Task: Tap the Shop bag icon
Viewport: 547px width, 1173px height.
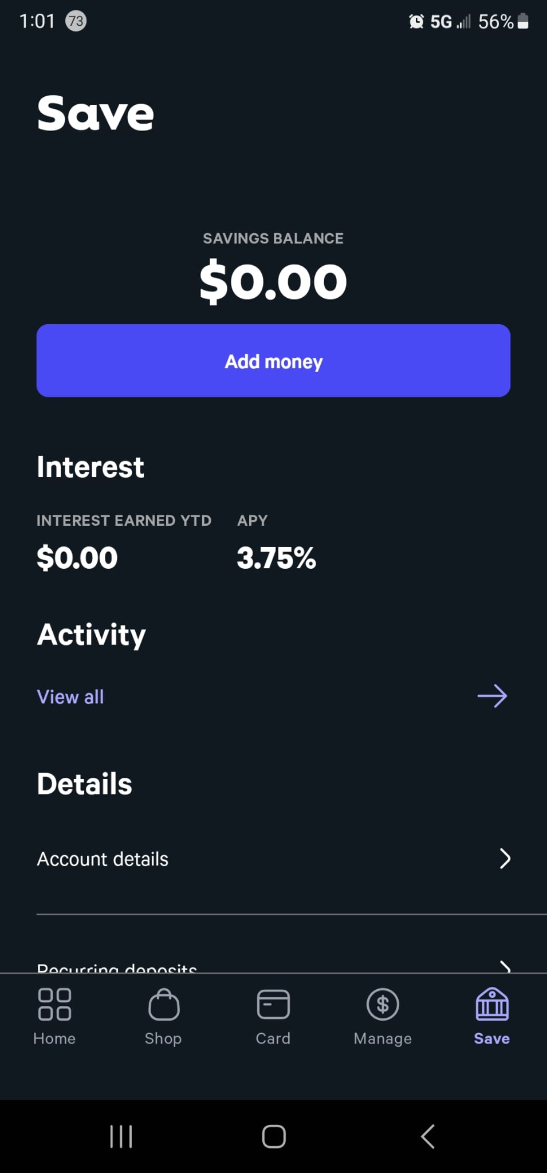Action: pyautogui.click(x=164, y=1004)
